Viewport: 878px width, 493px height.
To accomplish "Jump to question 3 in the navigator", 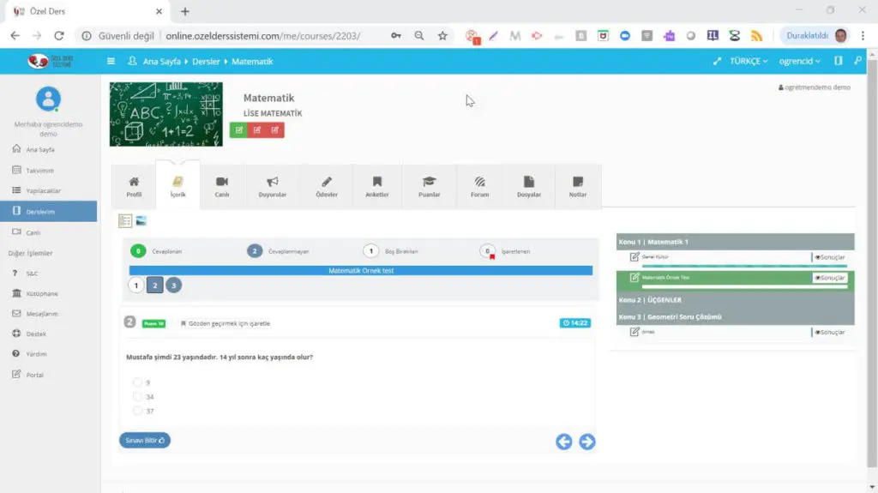I will (x=174, y=286).
